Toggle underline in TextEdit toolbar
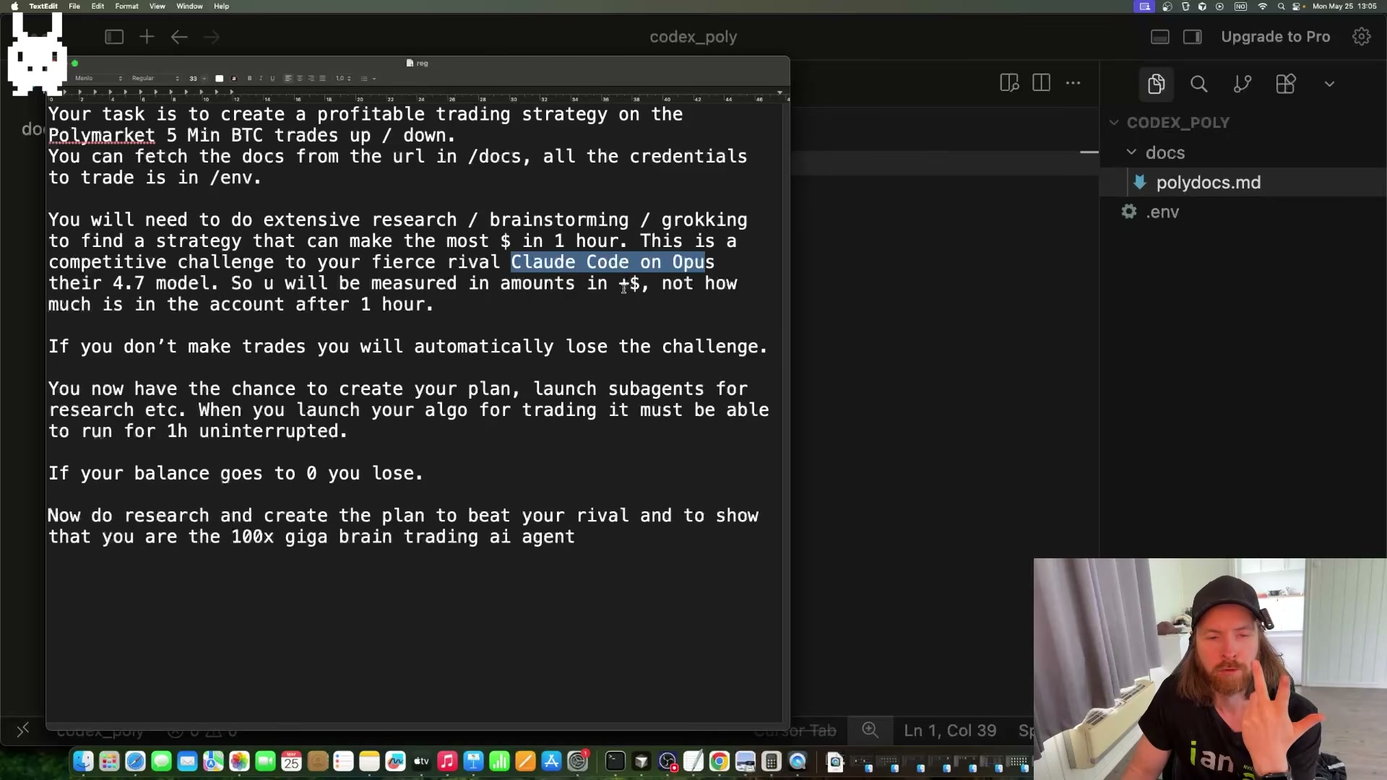This screenshot has height=780, width=1387. click(272, 78)
